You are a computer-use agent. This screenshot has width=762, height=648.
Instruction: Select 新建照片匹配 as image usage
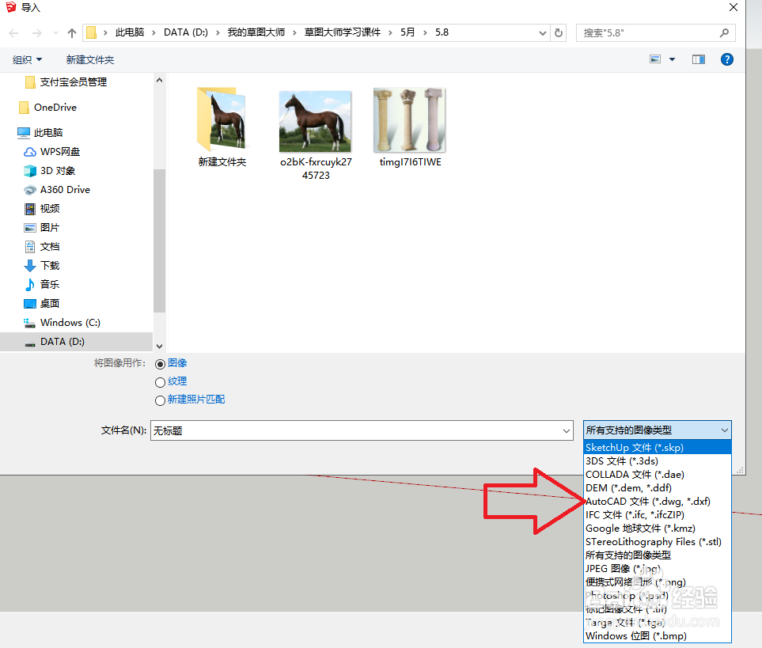tap(161, 400)
